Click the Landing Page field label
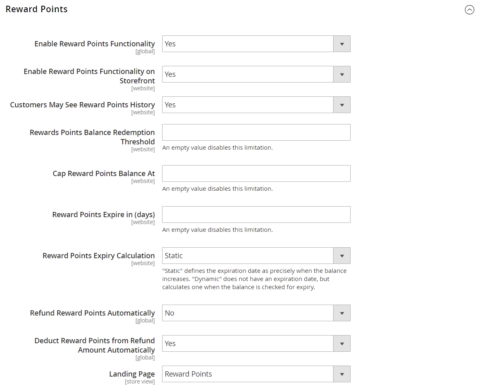 point(132,374)
